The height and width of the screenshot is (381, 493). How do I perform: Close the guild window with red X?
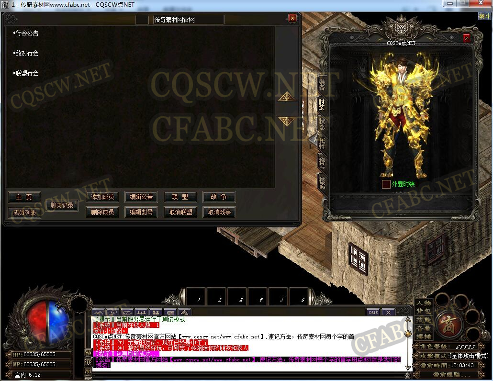click(292, 18)
